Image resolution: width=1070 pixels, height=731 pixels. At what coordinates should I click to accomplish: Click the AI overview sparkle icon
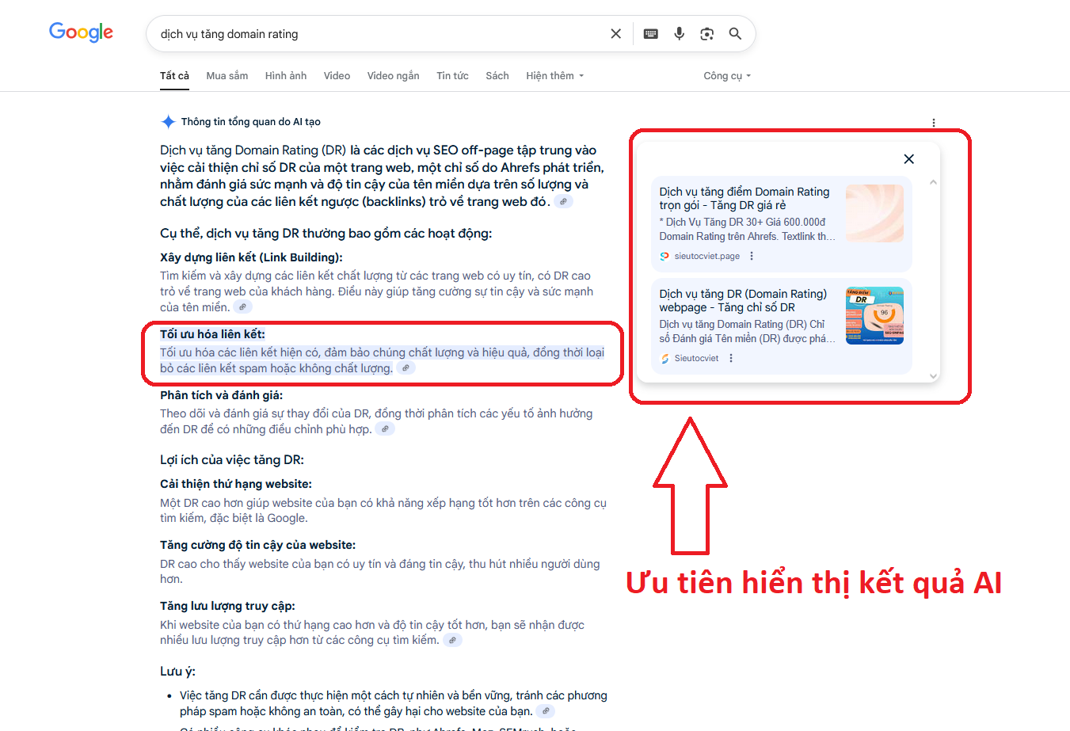pyautogui.click(x=168, y=122)
